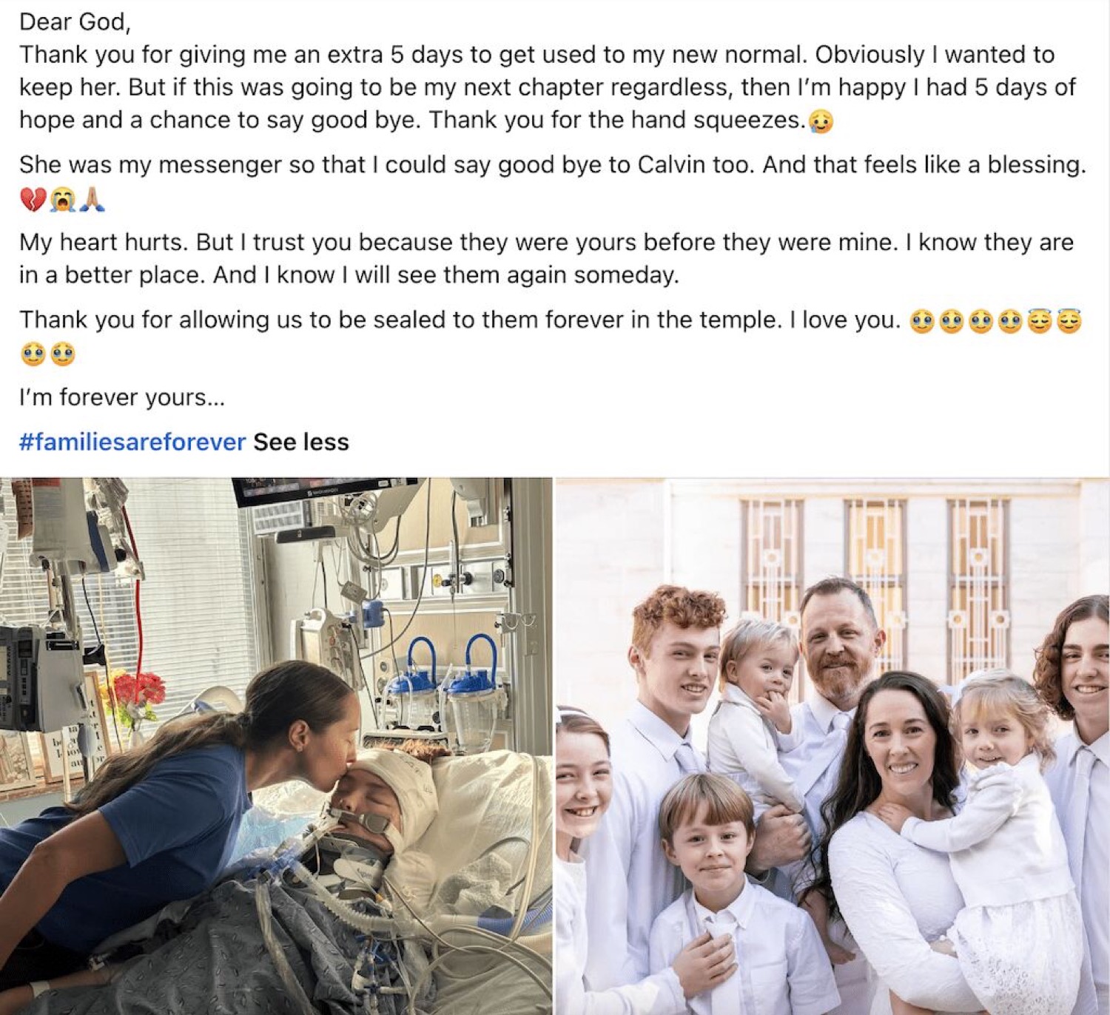
Task: Click the pleading emoji right after "I love you."
Action: [x=922, y=321]
